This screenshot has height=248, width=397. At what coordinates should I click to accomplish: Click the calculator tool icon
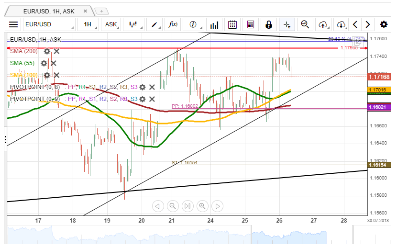click(250, 24)
